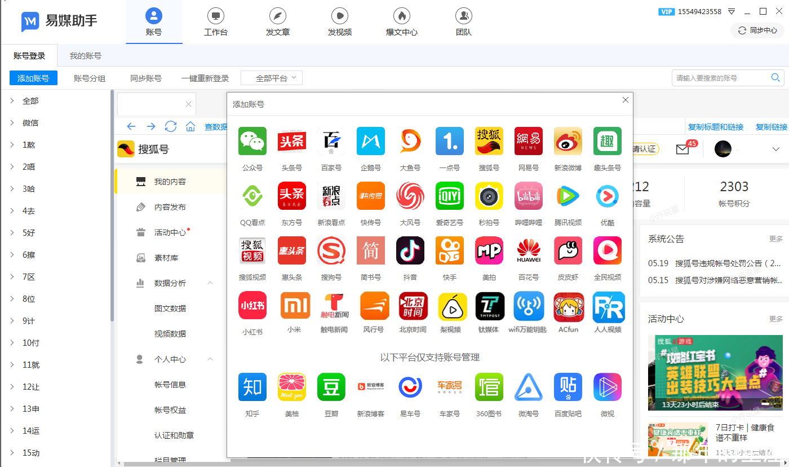Select the 百度贴吧 Baidu Tieba icon
The image size is (789, 467).
coord(568,387)
